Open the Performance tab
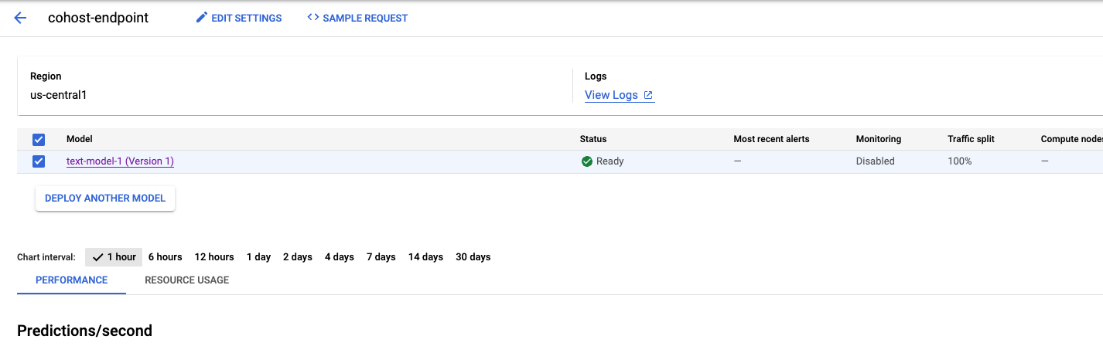Viewport: 1103px width, 353px height. [x=72, y=280]
